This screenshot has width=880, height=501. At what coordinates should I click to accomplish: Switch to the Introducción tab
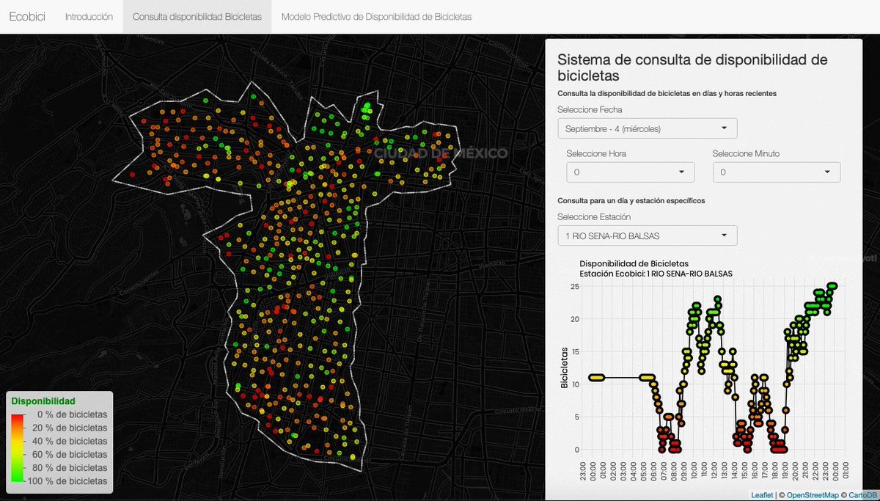pos(89,16)
